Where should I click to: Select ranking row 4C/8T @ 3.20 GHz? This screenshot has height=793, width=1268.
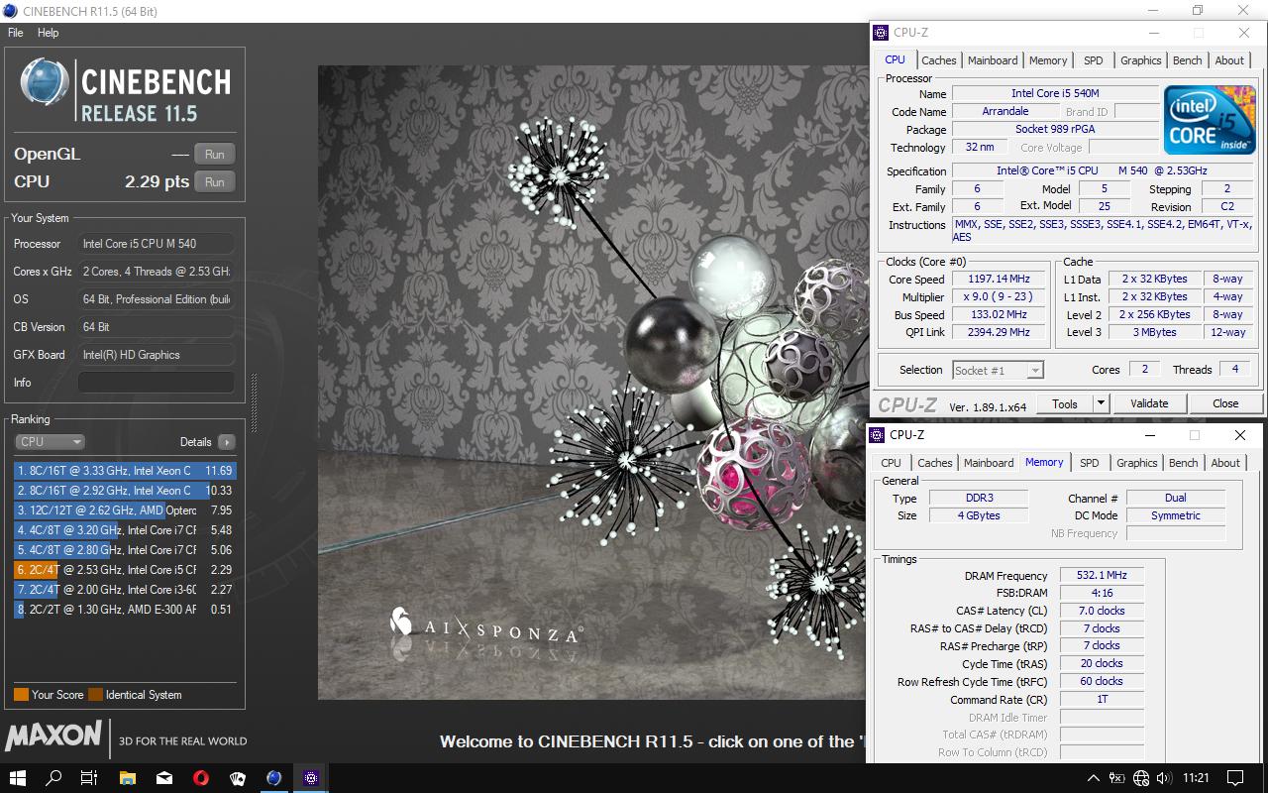pyautogui.click(x=125, y=530)
